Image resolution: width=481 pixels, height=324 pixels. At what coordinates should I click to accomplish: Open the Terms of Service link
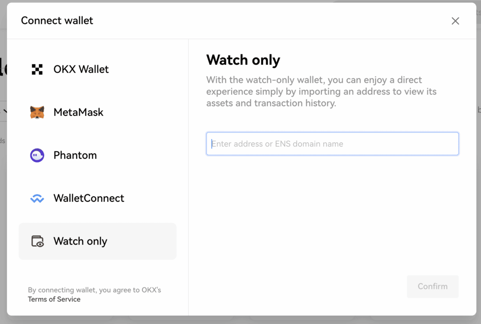pos(54,299)
